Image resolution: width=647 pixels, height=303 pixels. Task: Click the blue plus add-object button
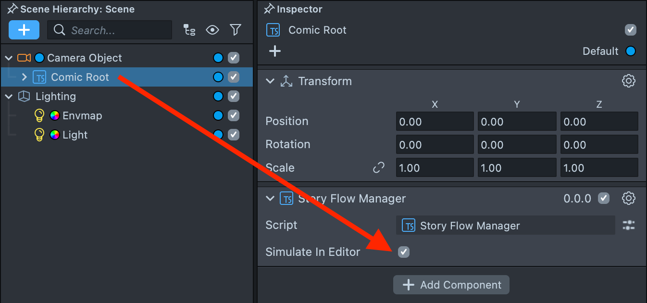(24, 30)
